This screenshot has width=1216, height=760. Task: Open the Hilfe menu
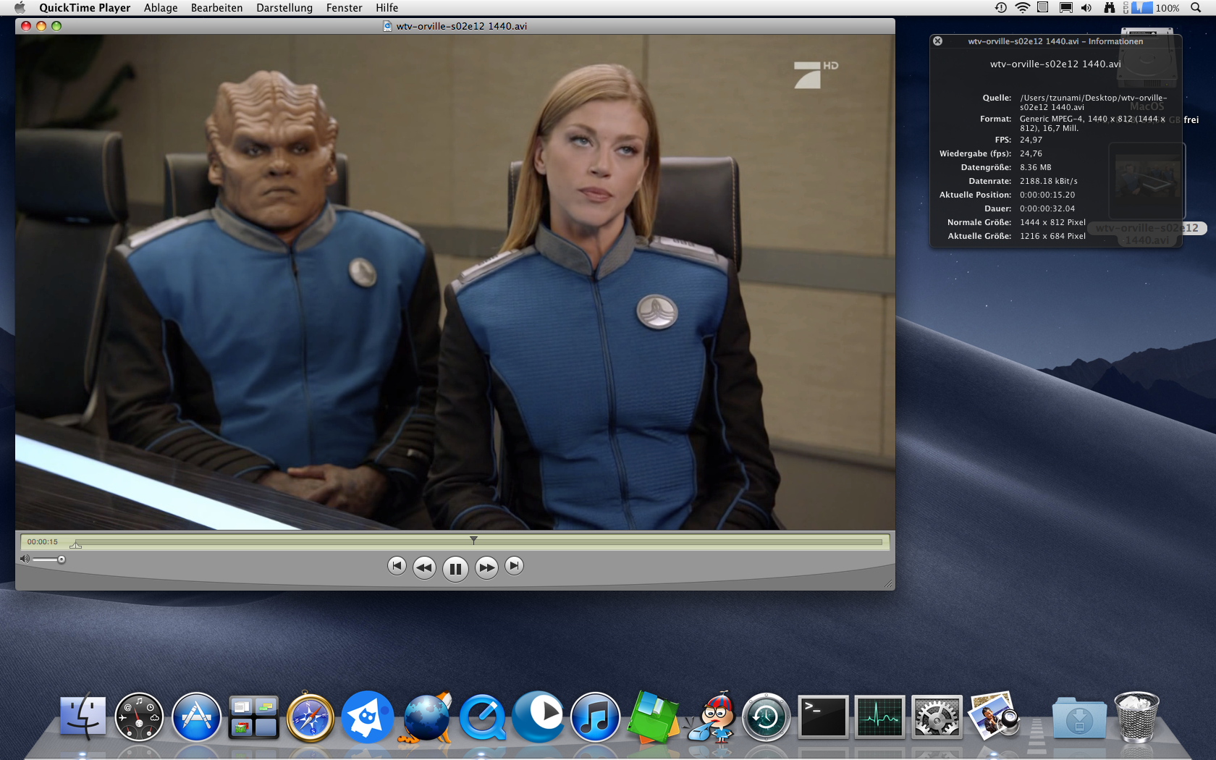point(387,8)
